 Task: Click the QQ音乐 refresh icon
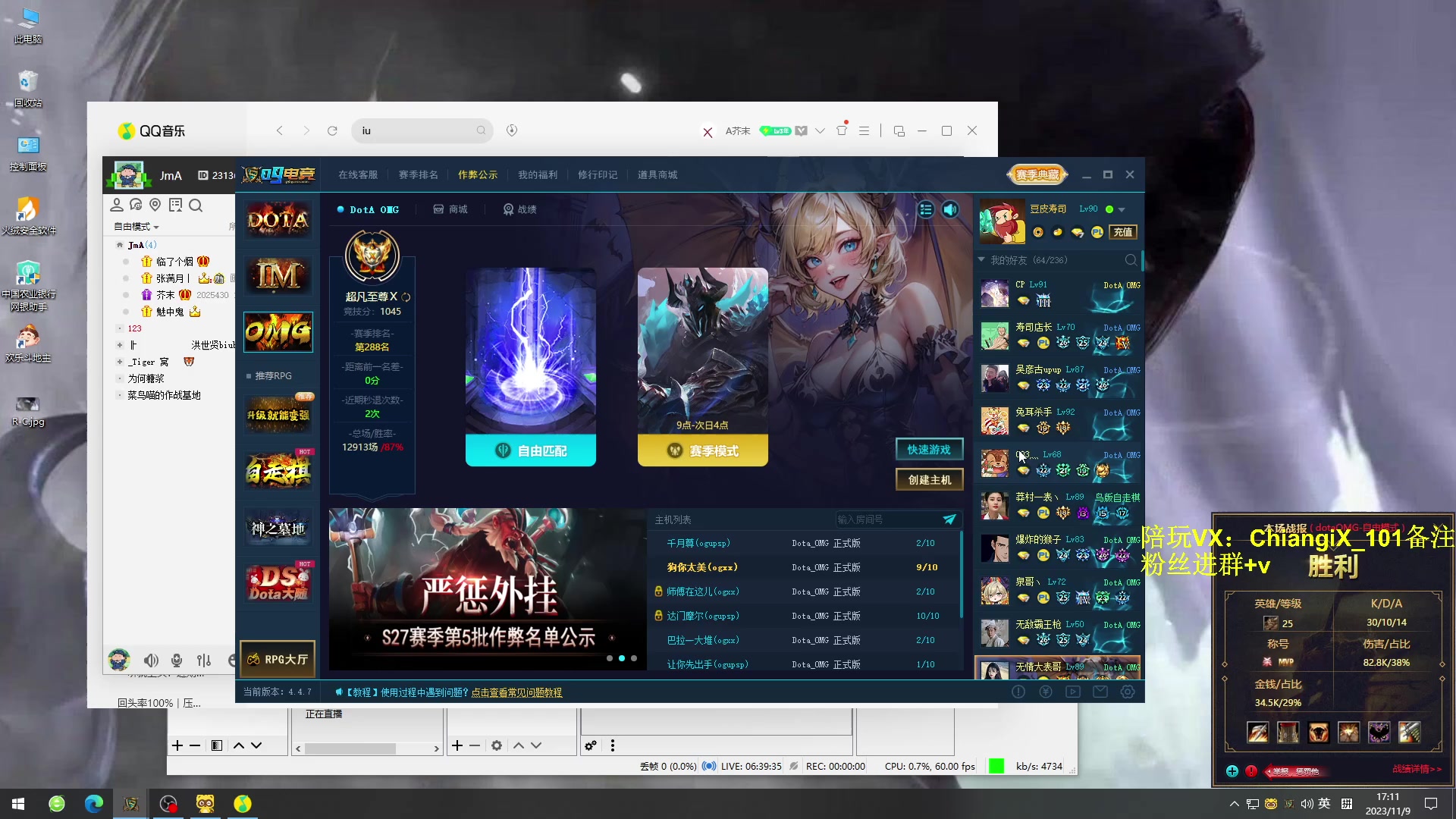pos(332,130)
